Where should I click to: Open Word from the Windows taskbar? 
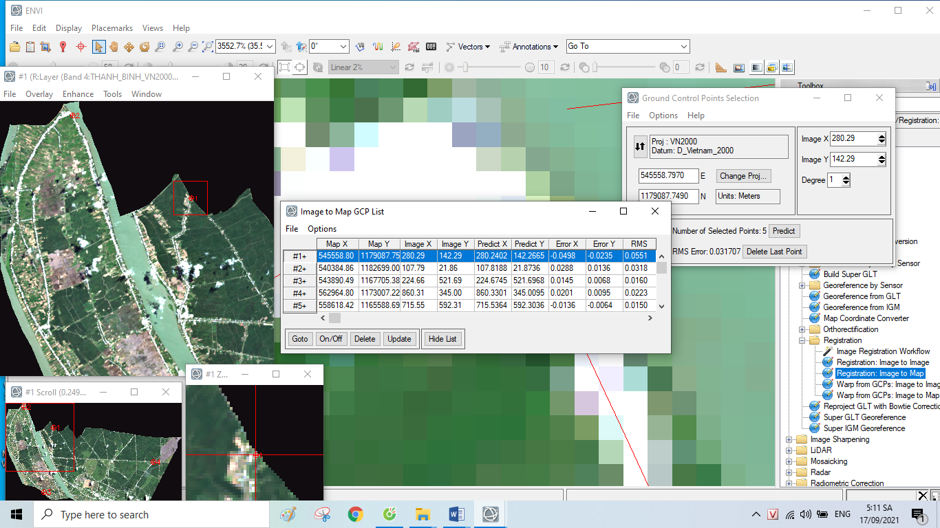(x=457, y=514)
